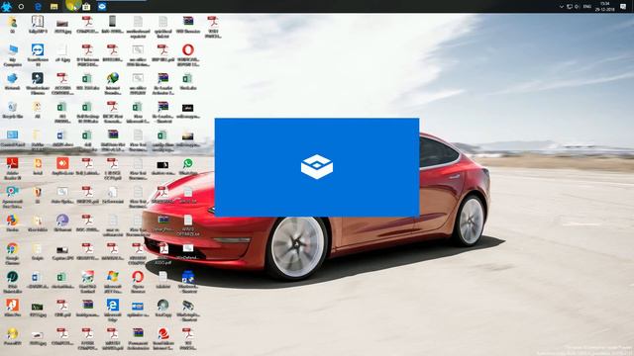Image resolution: width=634 pixels, height=356 pixels.
Task: Select the user folder icon above My Computer
Action: 13,24
